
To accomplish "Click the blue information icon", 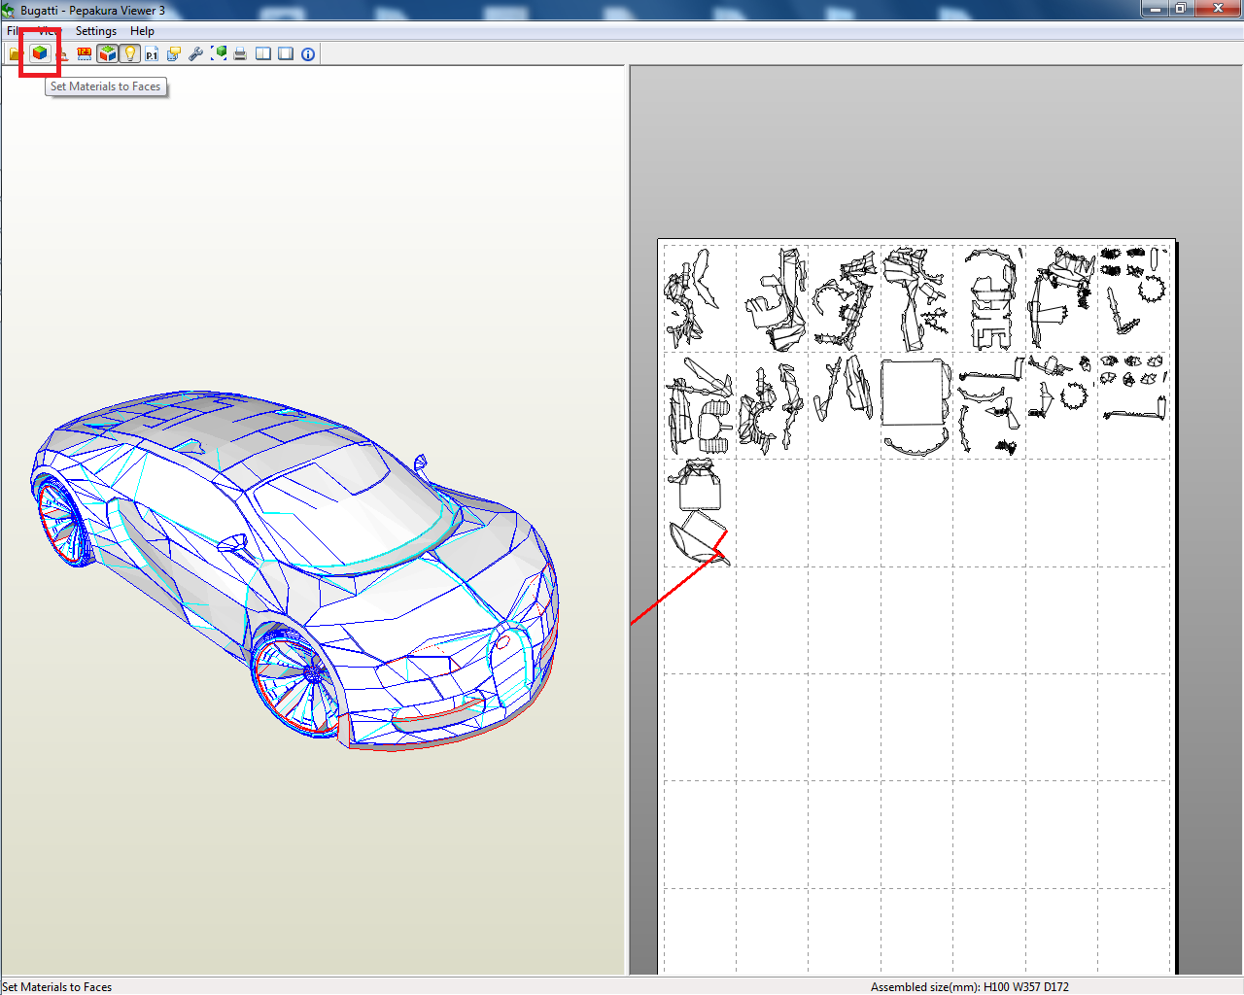I will click(308, 54).
